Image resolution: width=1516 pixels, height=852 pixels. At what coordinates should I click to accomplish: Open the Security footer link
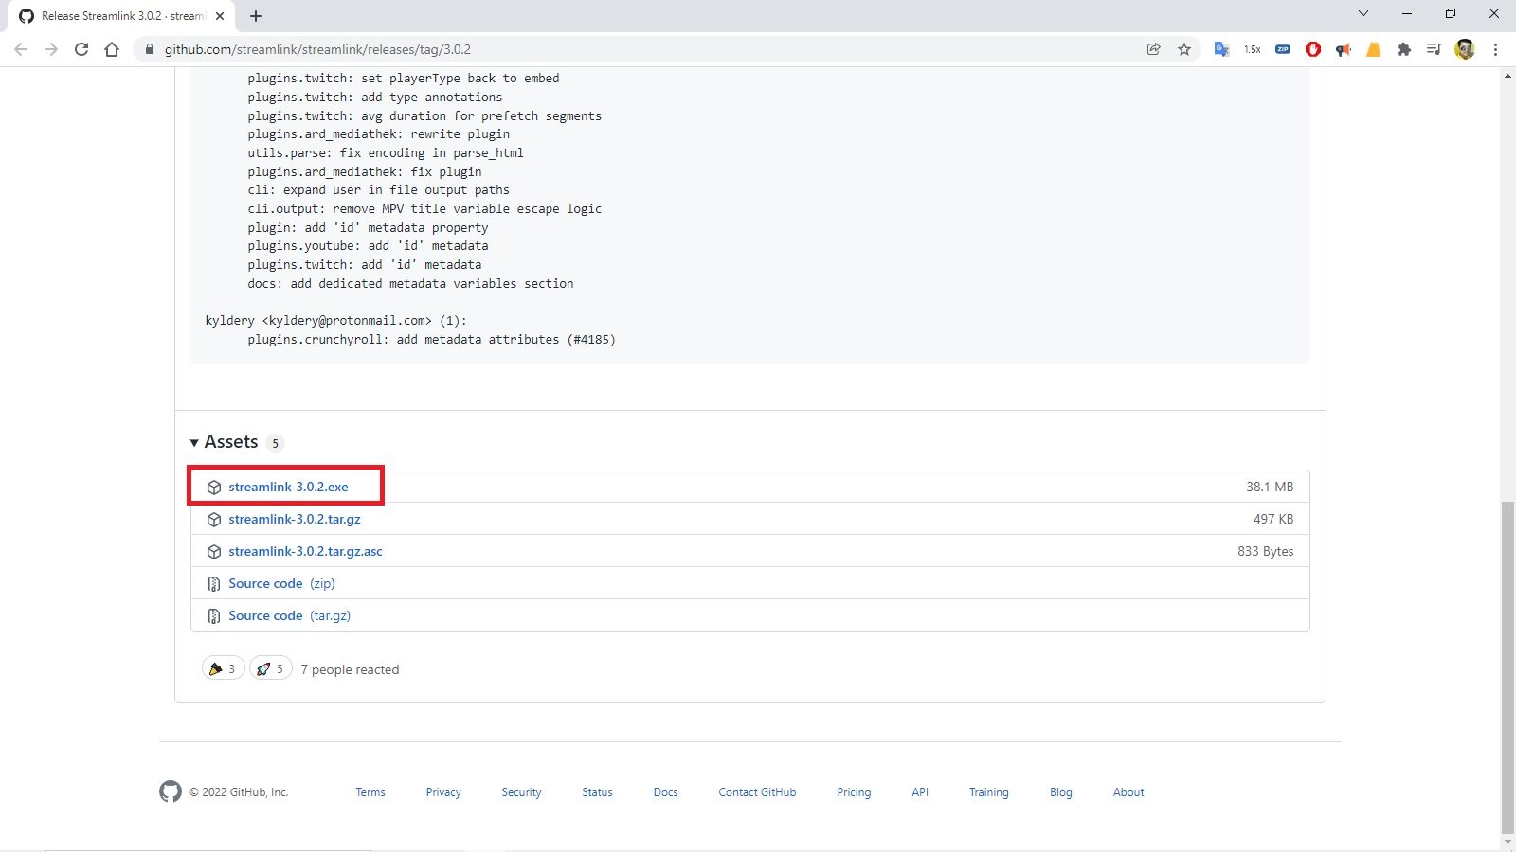pos(521,792)
